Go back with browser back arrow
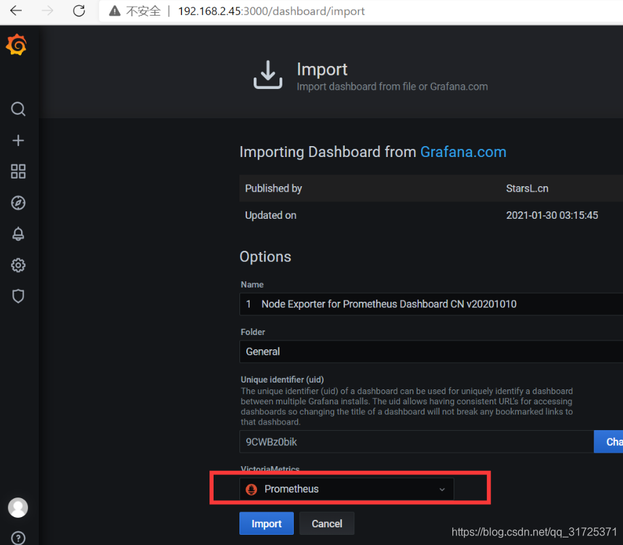Viewport: 623px width, 545px height. (x=16, y=11)
